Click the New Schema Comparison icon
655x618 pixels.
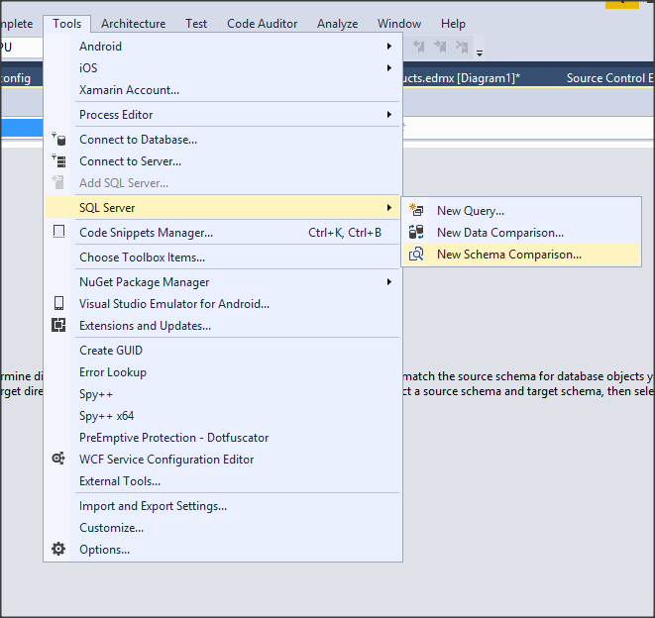(x=416, y=254)
